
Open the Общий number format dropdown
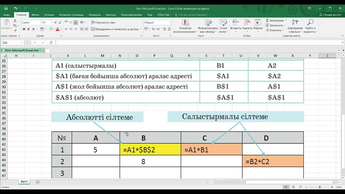[x=170, y=23]
